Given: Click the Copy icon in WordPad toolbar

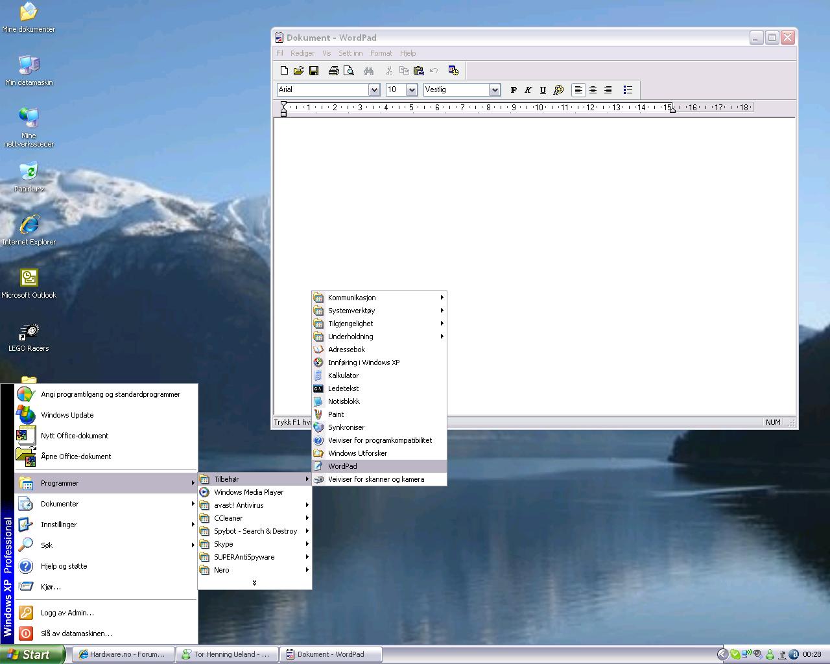Looking at the screenshot, I should tap(404, 71).
